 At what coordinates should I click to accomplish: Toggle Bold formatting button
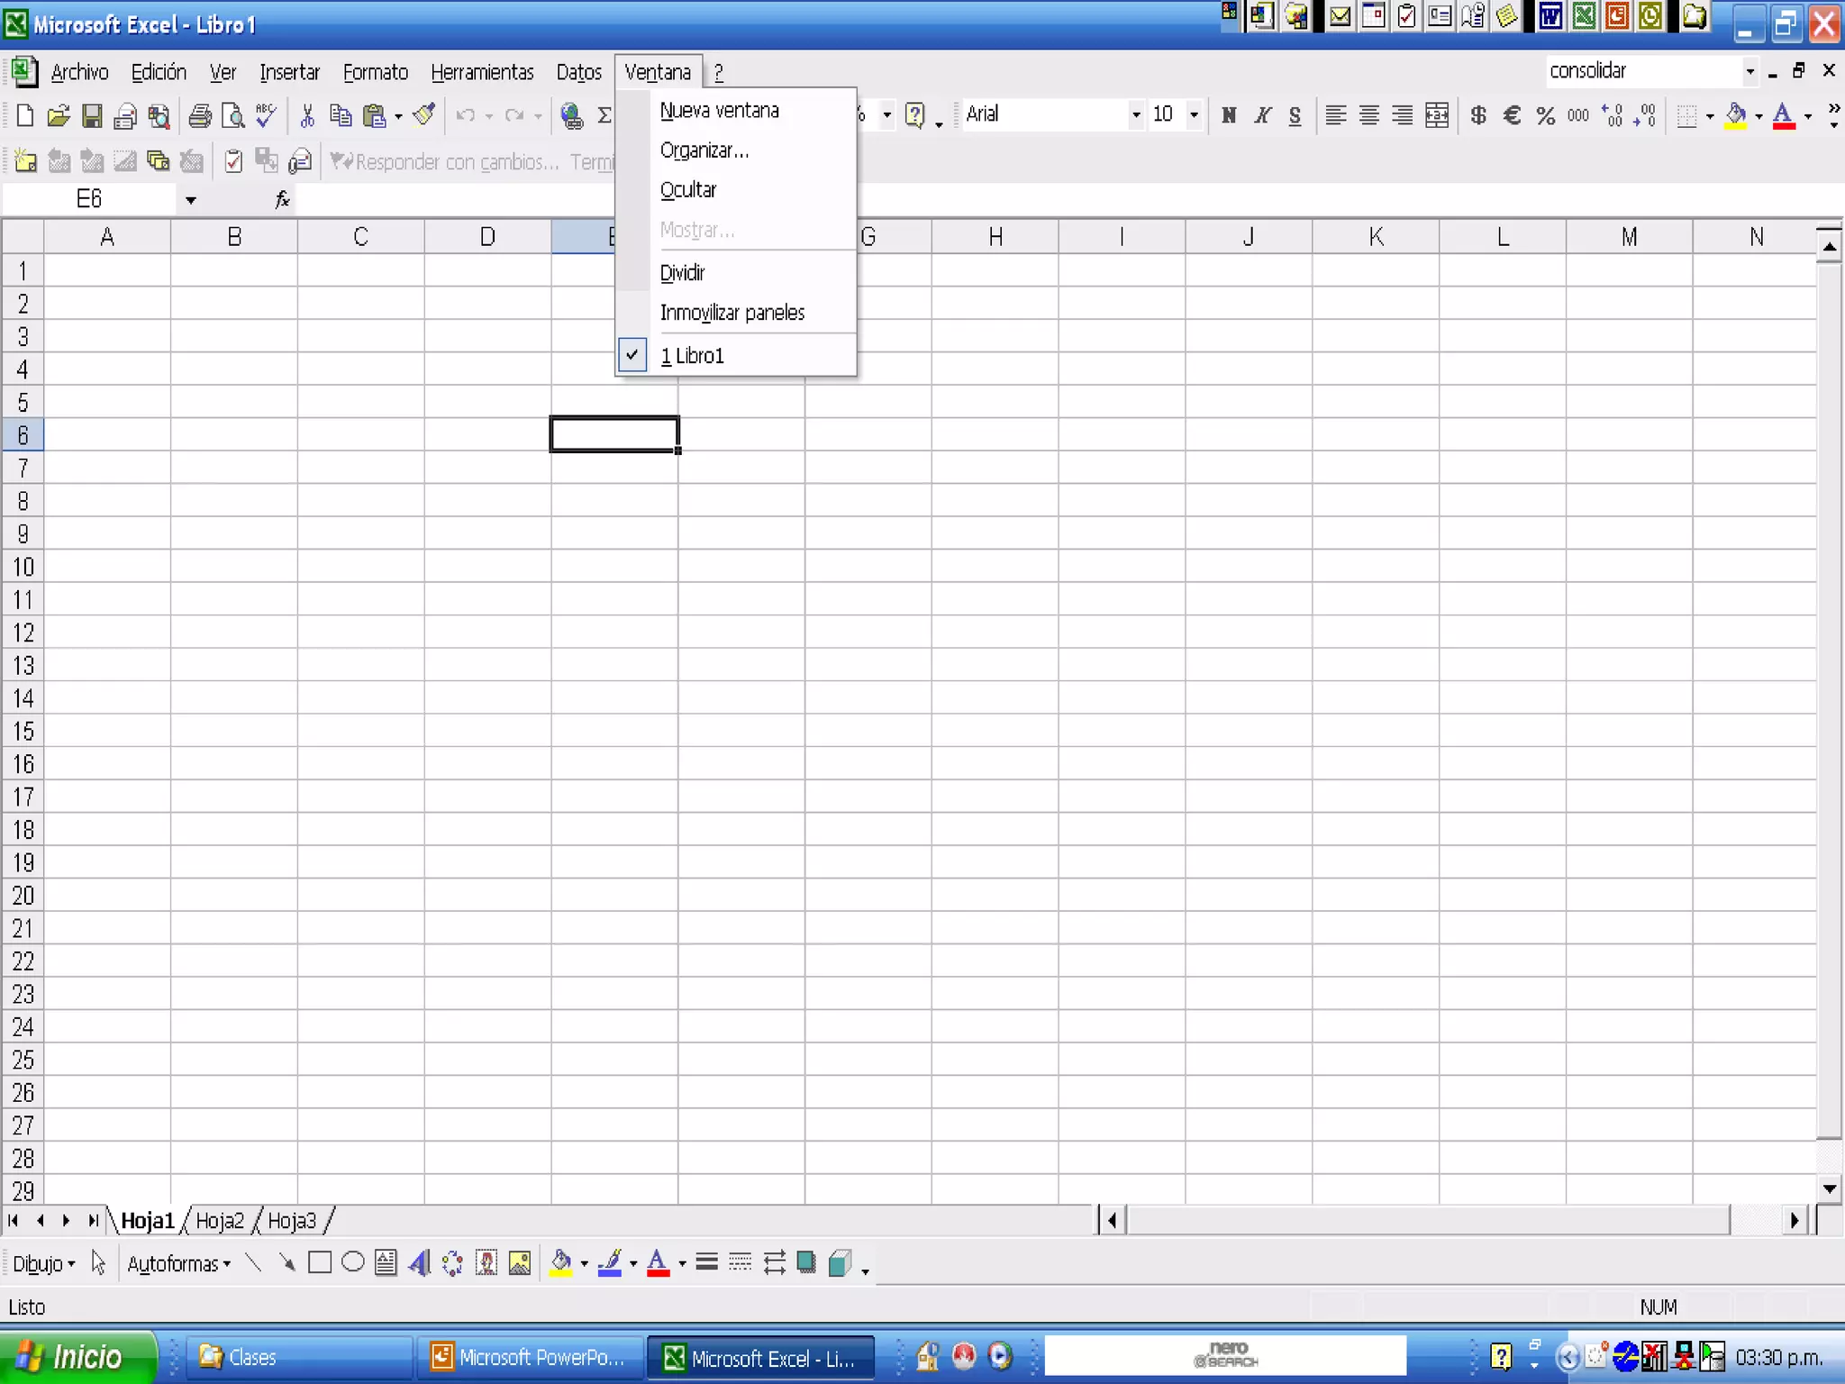pos(1228,115)
